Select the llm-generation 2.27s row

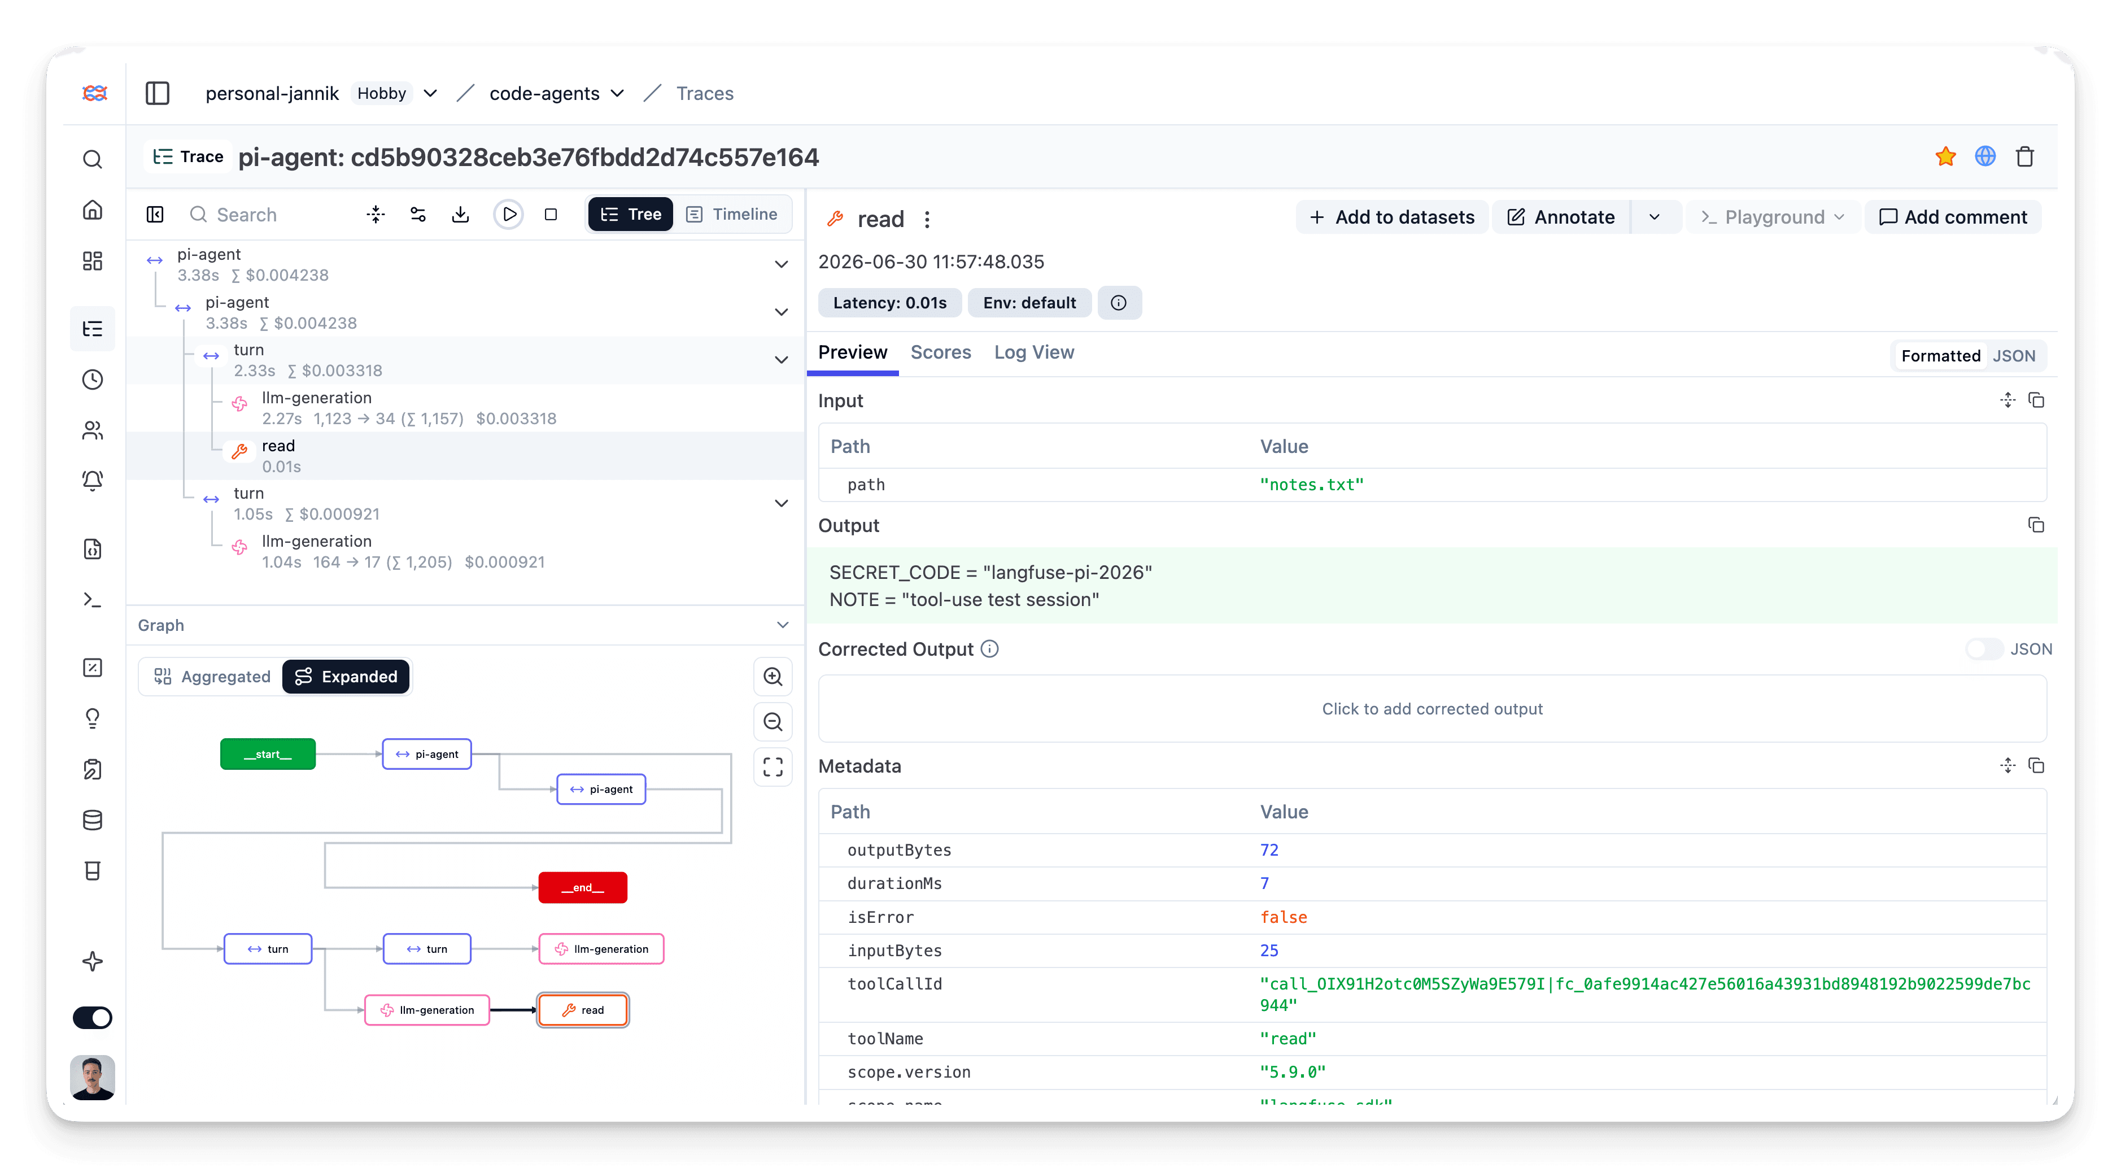point(465,408)
